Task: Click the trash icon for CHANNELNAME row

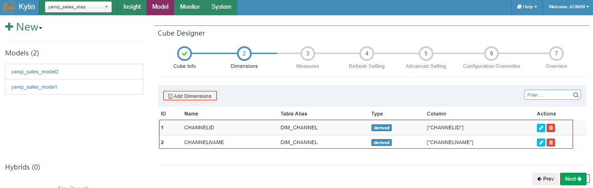Action: 551,142
